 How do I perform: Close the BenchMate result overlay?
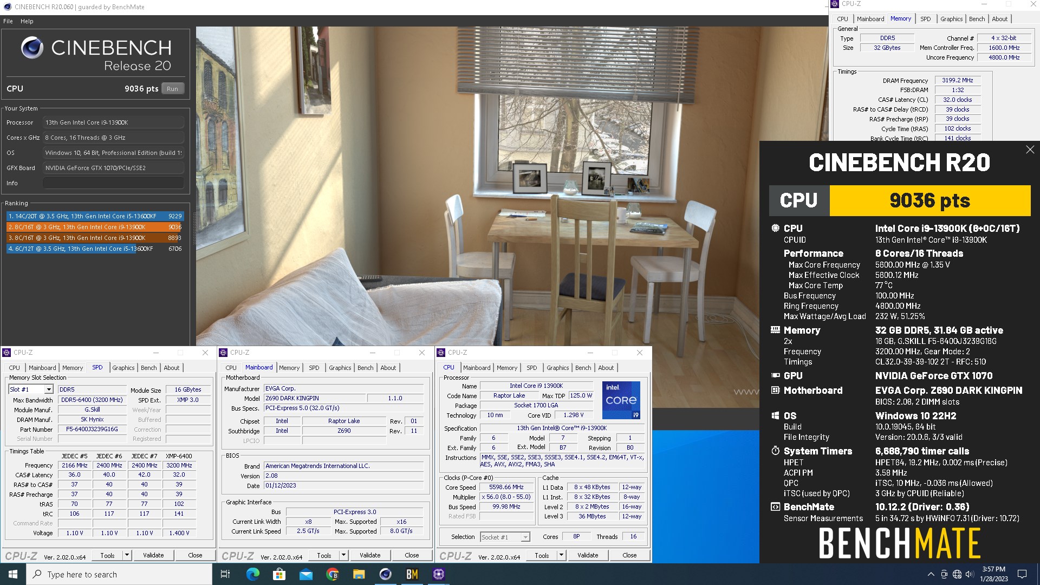(1030, 149)
